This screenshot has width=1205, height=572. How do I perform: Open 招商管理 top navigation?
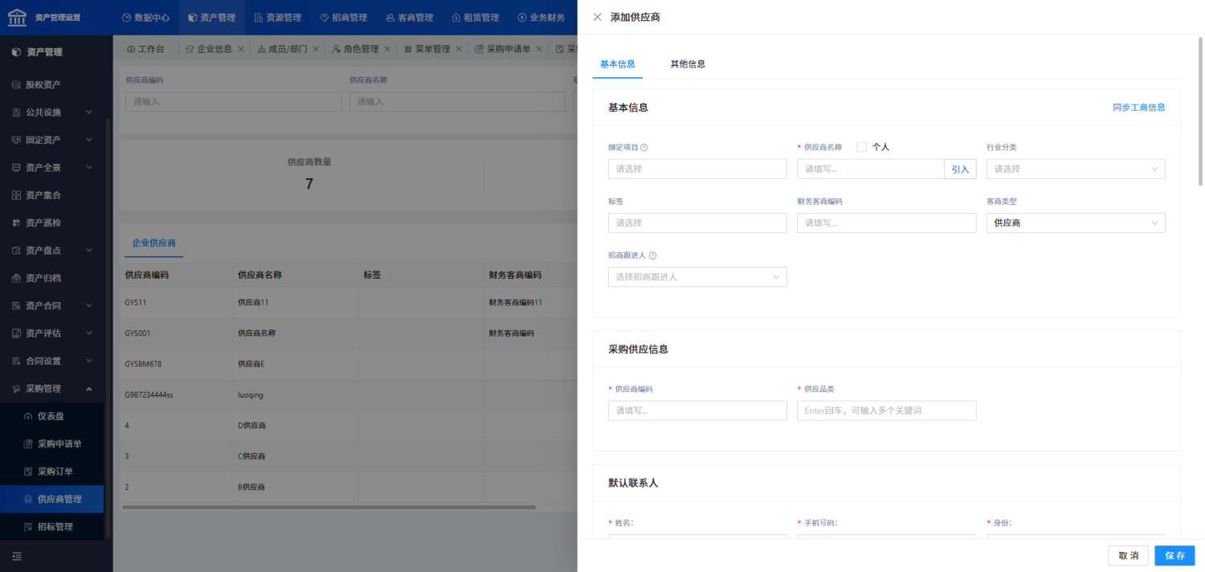pyautogui.click(x=343, y=17)
